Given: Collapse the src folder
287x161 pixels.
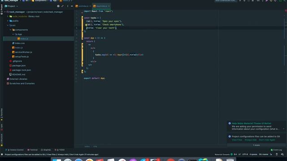Looking at the screenshot, I should [8, 25].
